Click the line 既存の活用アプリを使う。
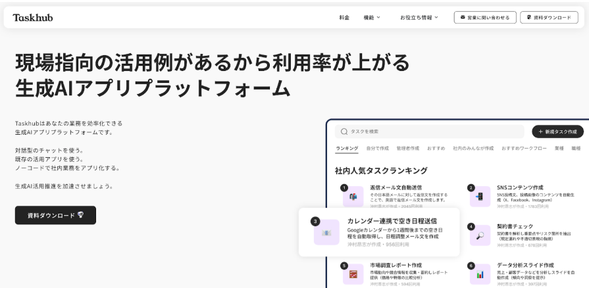589x288 pixels. click(49, 159)
